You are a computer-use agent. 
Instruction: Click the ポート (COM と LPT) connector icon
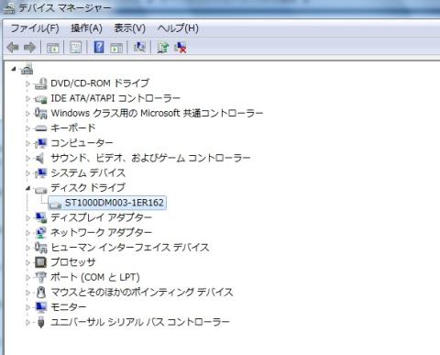pos(40,277)
